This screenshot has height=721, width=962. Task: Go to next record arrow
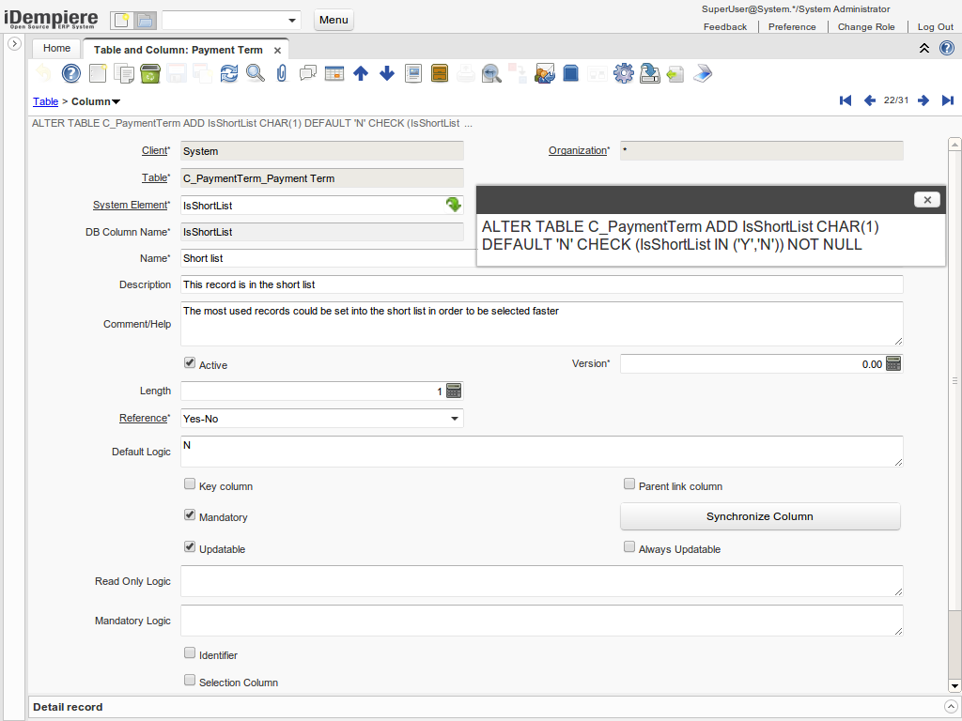(923, 100)
